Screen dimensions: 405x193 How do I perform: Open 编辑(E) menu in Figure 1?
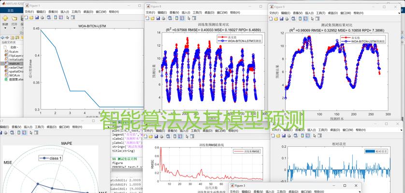point(42,12)
